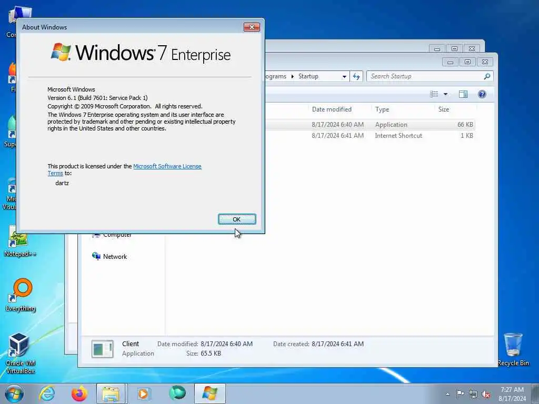Open Explorer help with the question mark icon
Image resolution: width=539 pixels, height=404 pixels.
point(482,94)
